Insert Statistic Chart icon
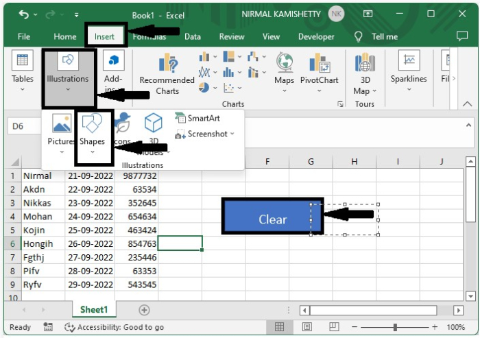 click(x=228, y=72)
